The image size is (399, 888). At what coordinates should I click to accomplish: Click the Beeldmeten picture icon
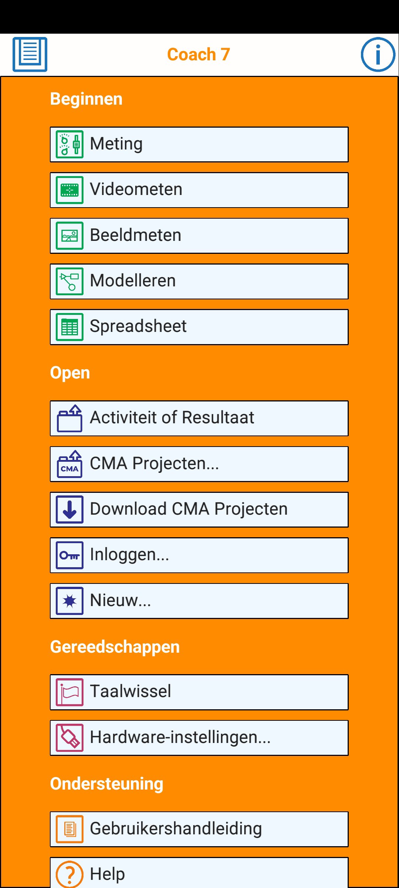69,236
